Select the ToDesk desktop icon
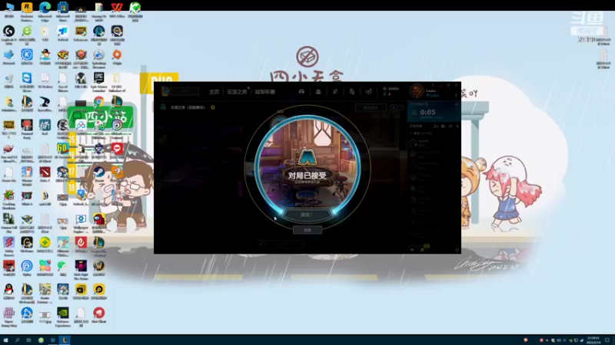 coord(63,34)
